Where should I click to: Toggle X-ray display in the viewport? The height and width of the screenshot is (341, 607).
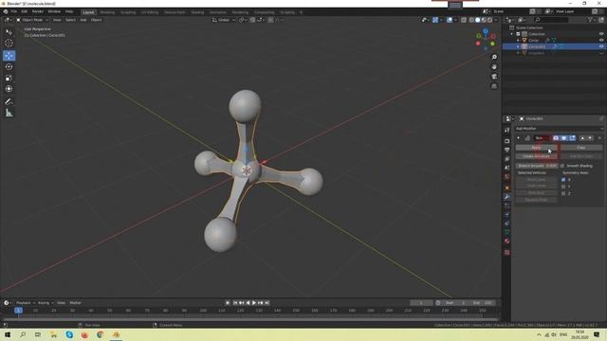464,20
